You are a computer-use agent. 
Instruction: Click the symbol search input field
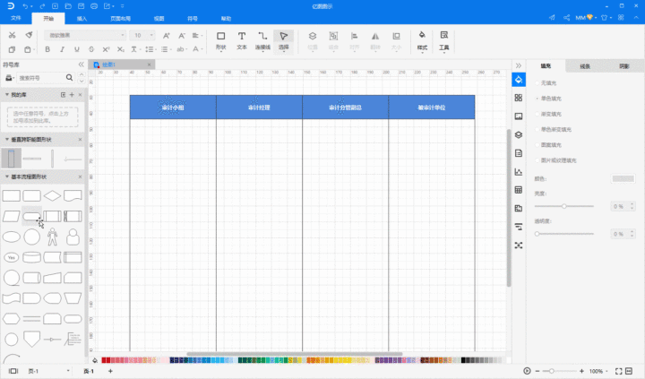[41, 78]
